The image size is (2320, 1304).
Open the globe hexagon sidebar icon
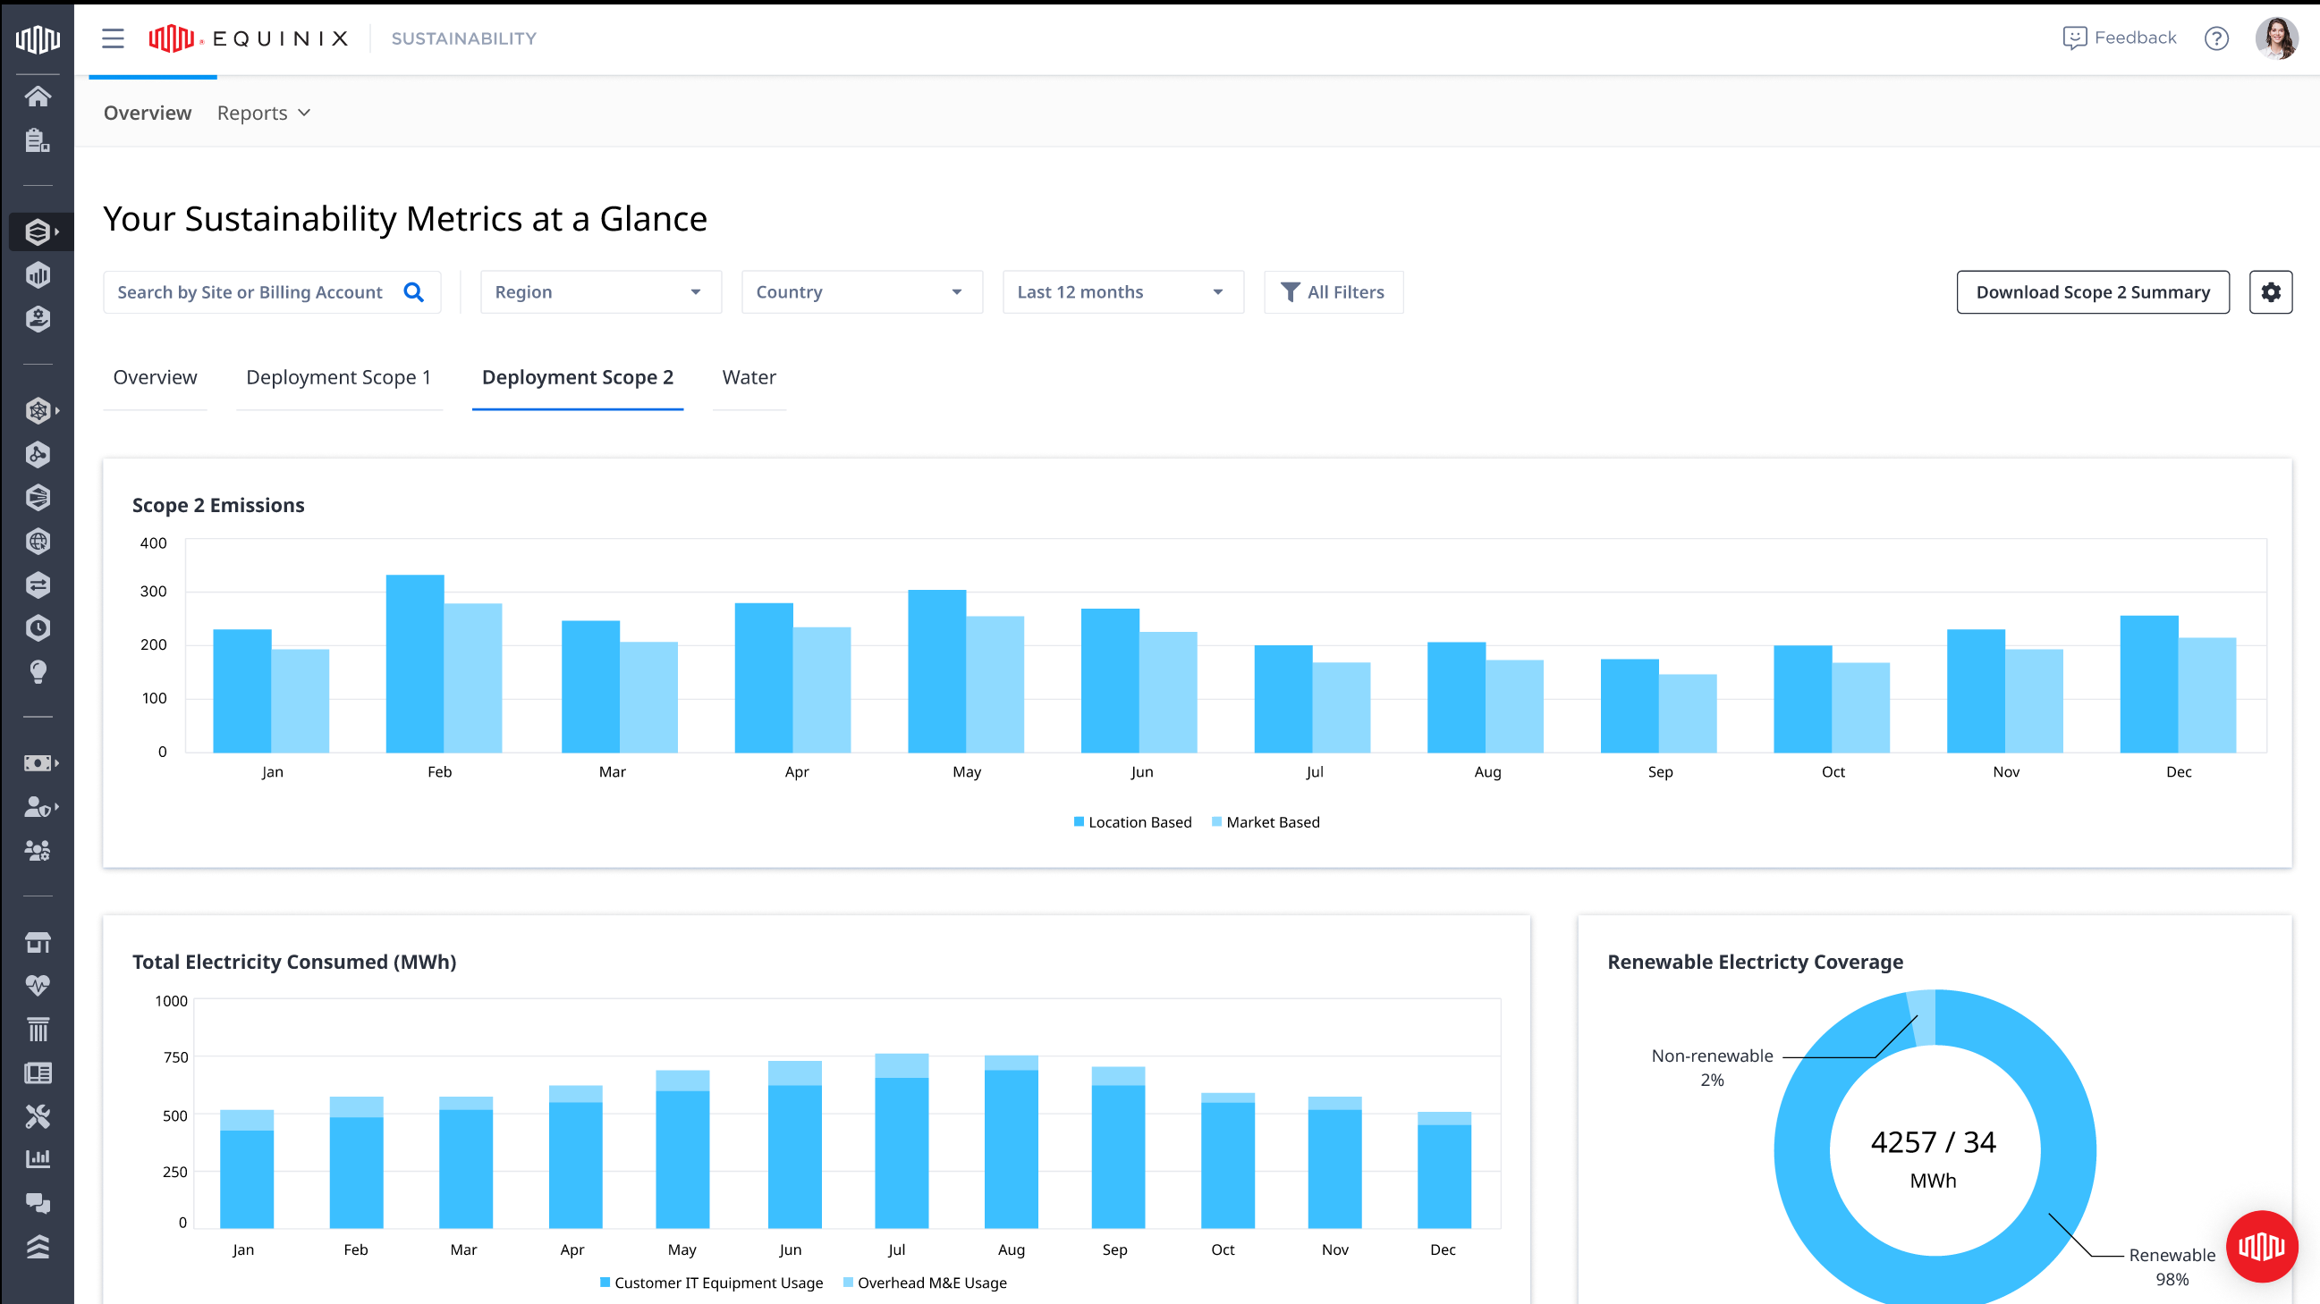click(37, 542)
